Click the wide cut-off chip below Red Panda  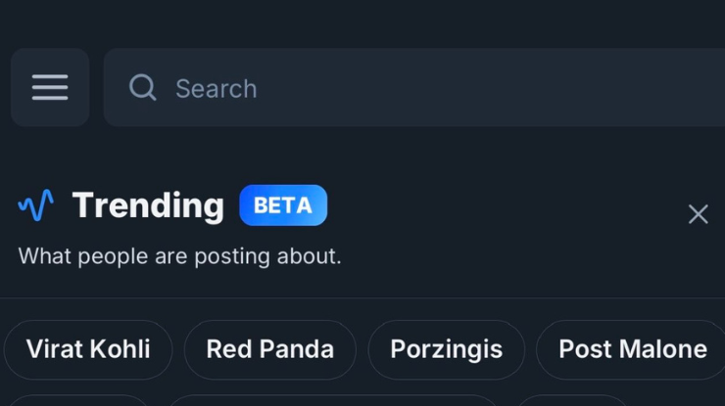tap(333, 400)
